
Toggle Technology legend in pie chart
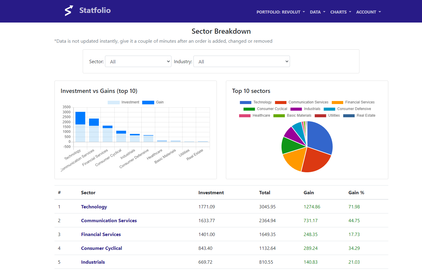[256, 102]
